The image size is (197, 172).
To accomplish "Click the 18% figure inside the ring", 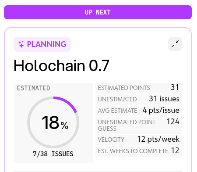I will [55, 122].
